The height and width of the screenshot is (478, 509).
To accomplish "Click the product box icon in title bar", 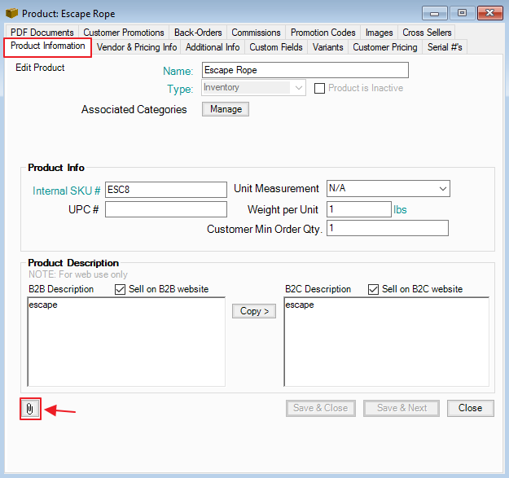I will 11,13.
